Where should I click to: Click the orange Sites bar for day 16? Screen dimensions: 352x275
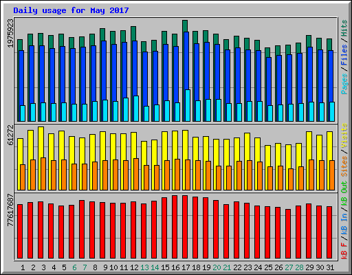[177, 175]
